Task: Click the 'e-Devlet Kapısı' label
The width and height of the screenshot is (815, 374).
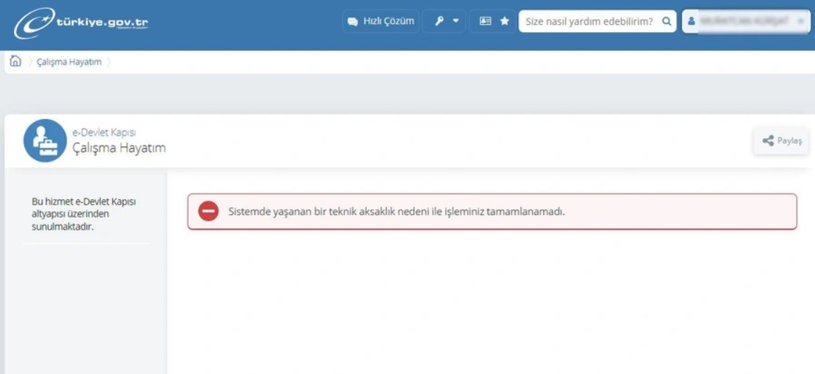Action: (x=105, y=132)
